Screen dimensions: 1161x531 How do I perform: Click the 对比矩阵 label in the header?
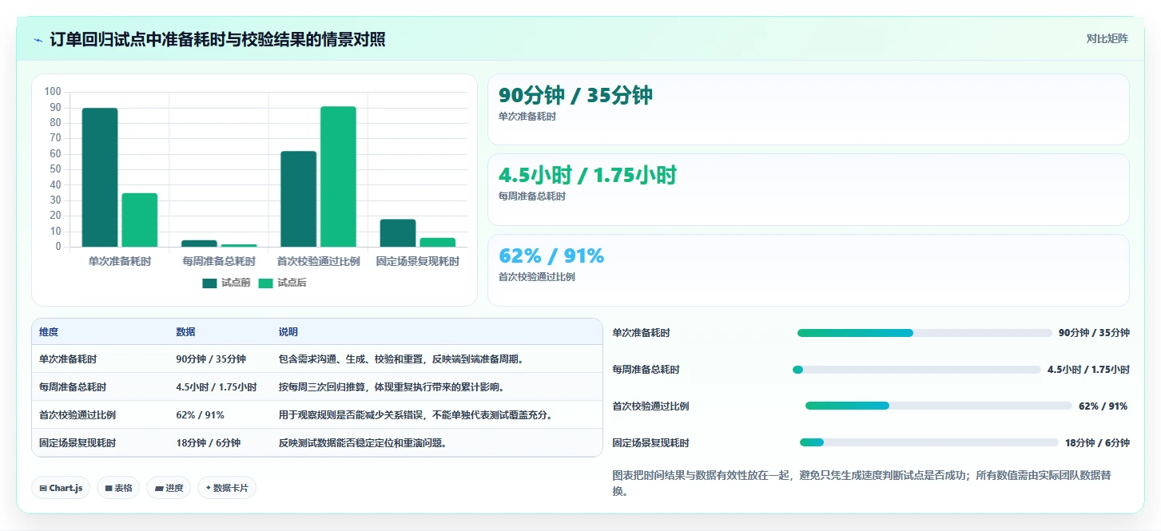coord(1107,38)
